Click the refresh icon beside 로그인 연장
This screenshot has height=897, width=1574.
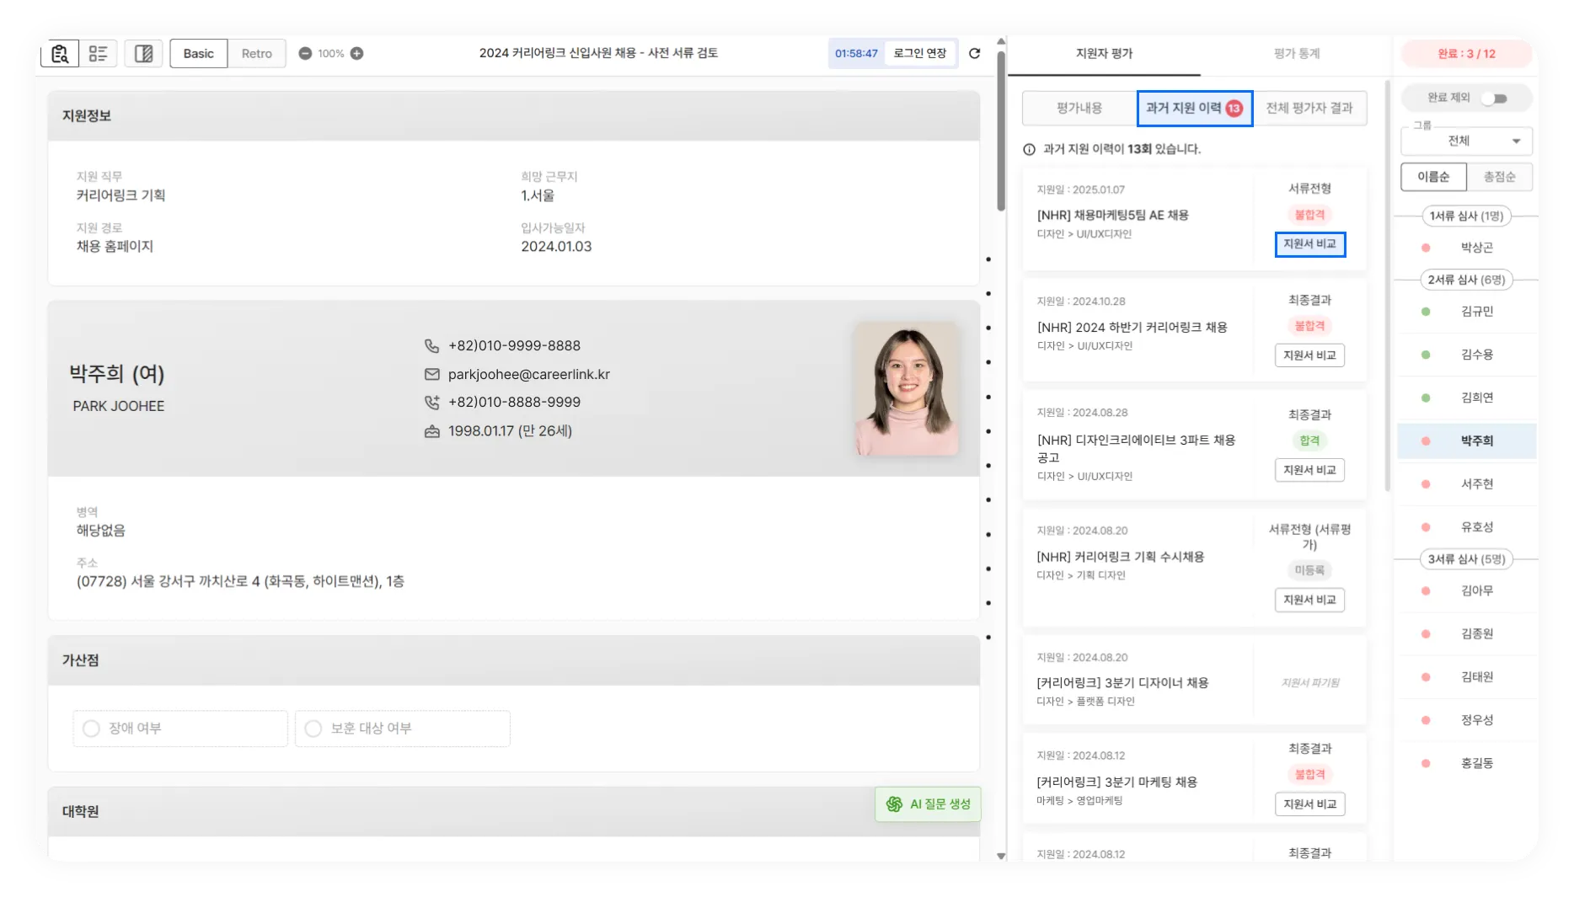click(975, 53)
